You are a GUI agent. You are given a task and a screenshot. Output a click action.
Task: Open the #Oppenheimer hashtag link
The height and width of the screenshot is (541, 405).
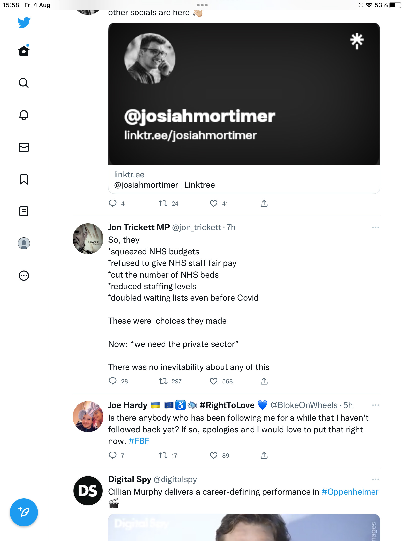pyautogui.click(x=350, y=492)
